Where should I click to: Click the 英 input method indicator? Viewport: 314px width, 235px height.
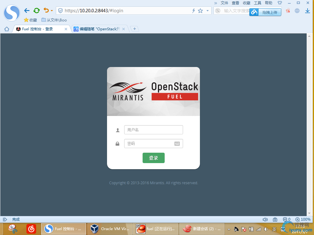pyautogui.click(x=274, y=229)
